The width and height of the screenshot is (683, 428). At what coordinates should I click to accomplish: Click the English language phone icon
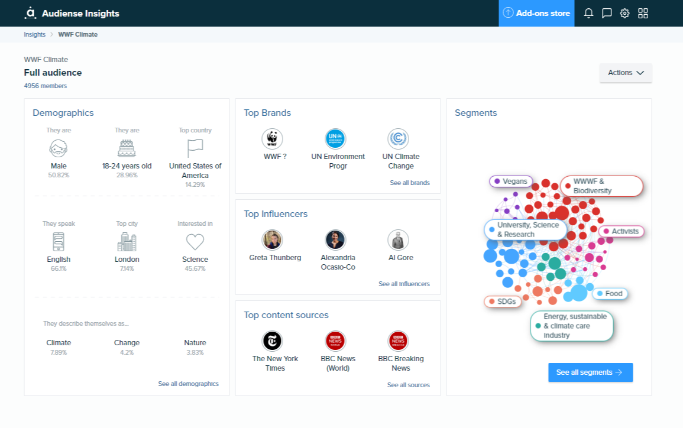(59, 242)
